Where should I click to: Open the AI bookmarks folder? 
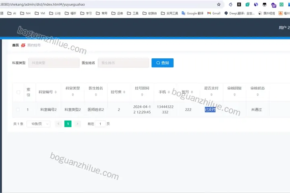click(x=12, y=13)
